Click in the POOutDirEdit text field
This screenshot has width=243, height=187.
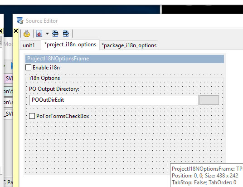[114, 100]
